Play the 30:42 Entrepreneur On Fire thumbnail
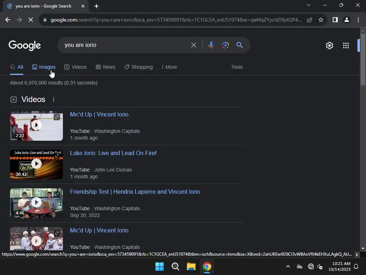This screenshot has height=275, width=366. (36, 164)
